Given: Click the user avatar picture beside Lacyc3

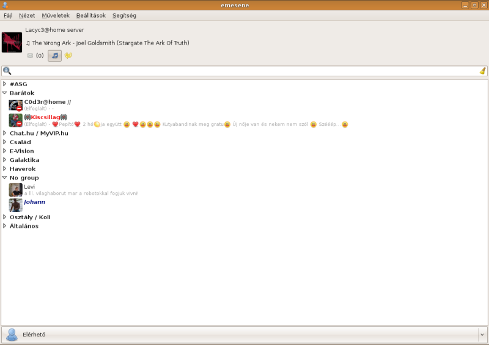Looking at the screenshot, I should point(12,42).
